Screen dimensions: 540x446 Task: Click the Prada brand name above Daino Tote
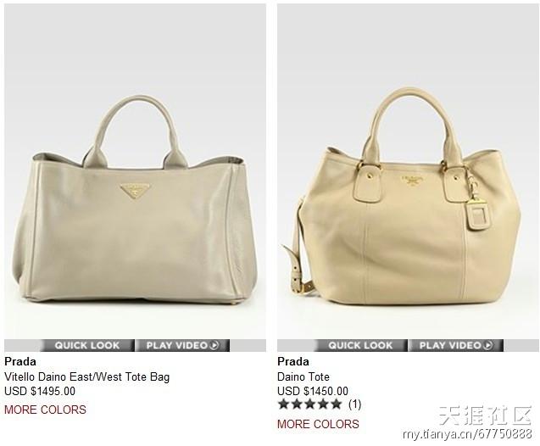coord(293,361)
